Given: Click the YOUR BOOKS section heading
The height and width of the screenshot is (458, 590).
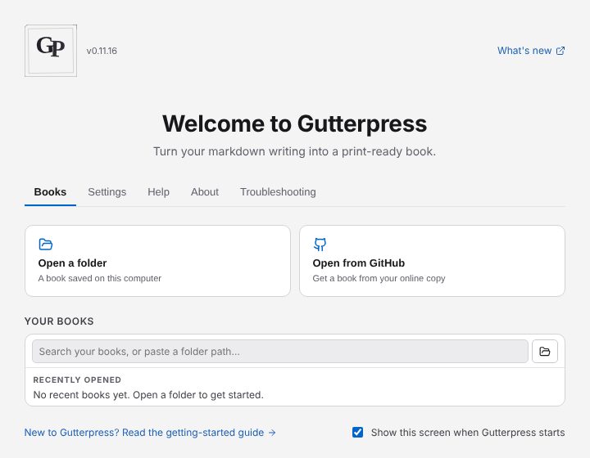Looking at the screenshot, I should [x=59, y=321].
